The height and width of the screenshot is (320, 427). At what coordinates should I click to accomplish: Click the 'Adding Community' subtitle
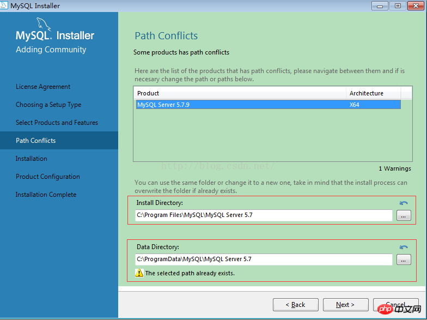click(x=51, y=50)
